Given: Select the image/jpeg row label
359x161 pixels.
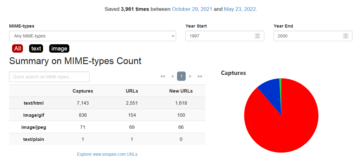Looking at the screenshot, I should point(34,127).
